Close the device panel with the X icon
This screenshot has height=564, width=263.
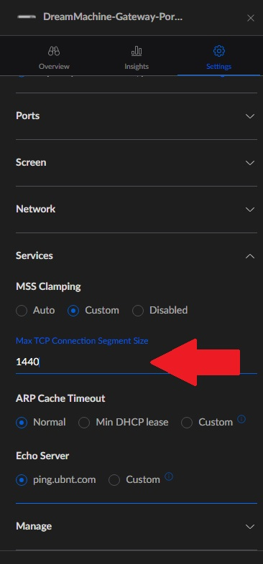(x=250, y=18)
